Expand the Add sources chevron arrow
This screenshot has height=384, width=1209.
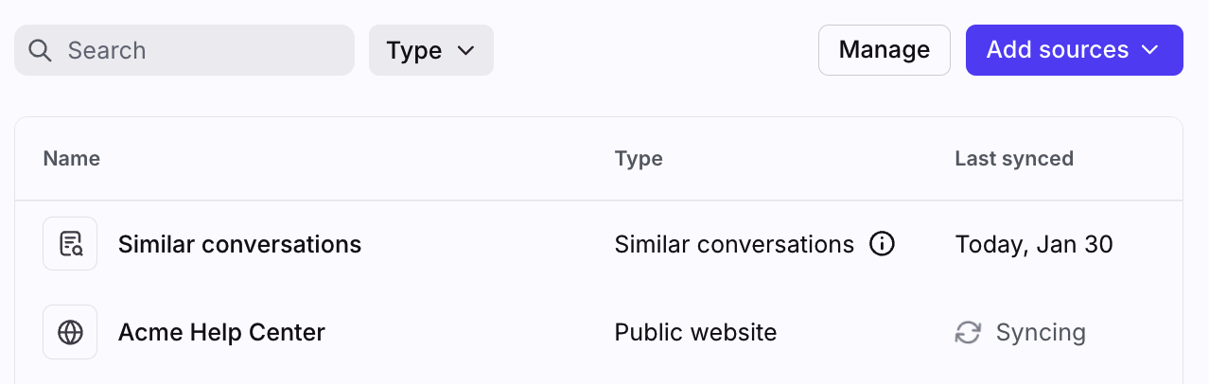click(1150, 50)
